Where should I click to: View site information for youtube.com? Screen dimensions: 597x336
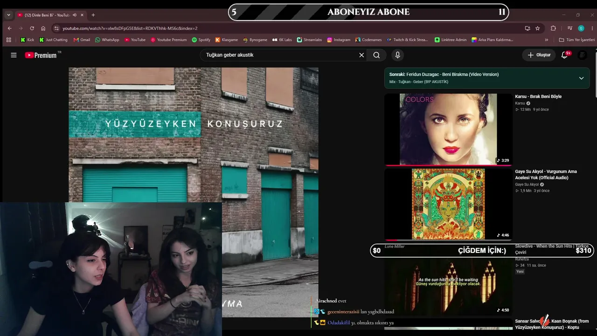pos(56,28)
